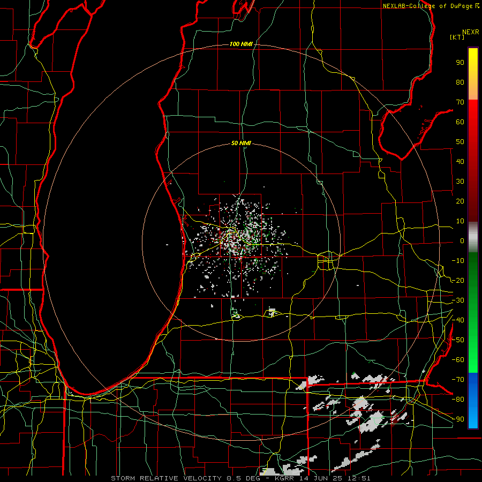Screen dimensions: 482x482
Task: Select the 50 NMI range ring label
Action: click(x=241, y=143)
